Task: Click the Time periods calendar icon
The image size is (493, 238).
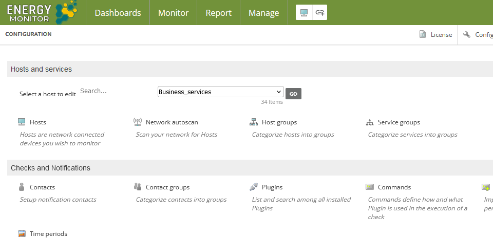Action: tap(22, 234)
